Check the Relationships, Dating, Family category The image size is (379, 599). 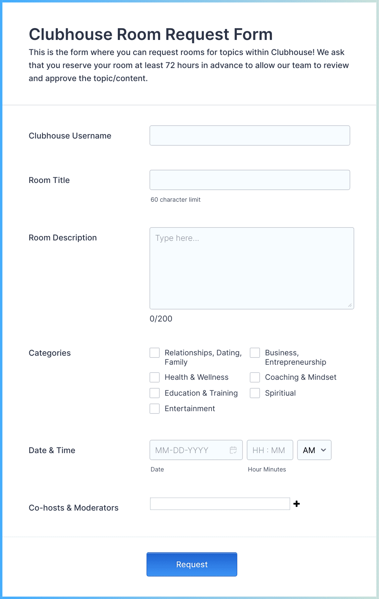[x=154, y=352]
